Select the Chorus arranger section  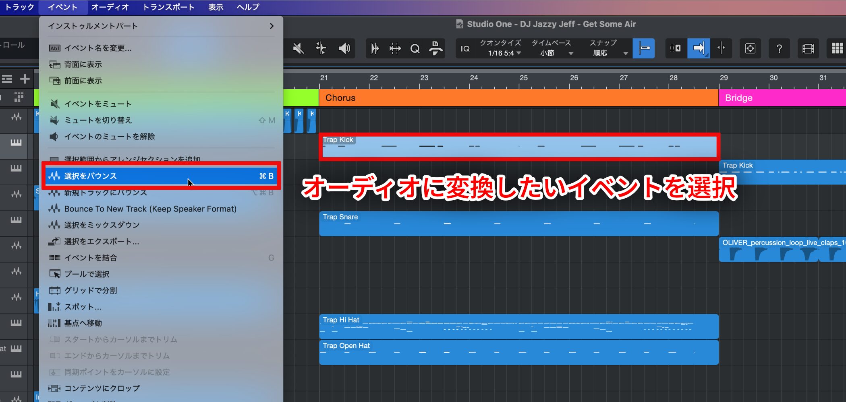click(518, 98)
